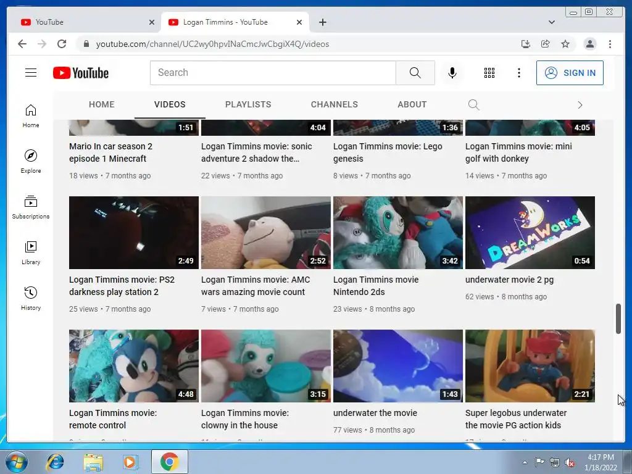Click the DreamWorks thumbnail 0:54
632x474 pixels.
[530, 233]
